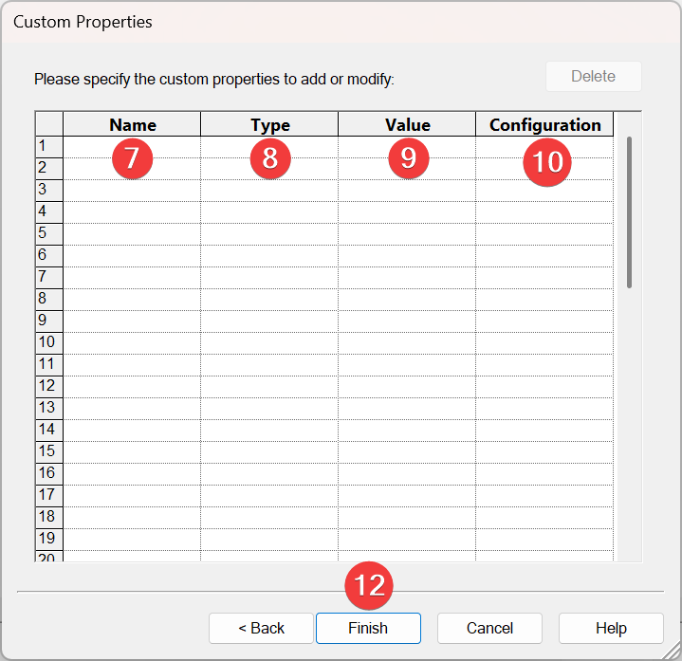Open Help for this dialog
This screenshot has width=682, height=661.
coord(611,628)
